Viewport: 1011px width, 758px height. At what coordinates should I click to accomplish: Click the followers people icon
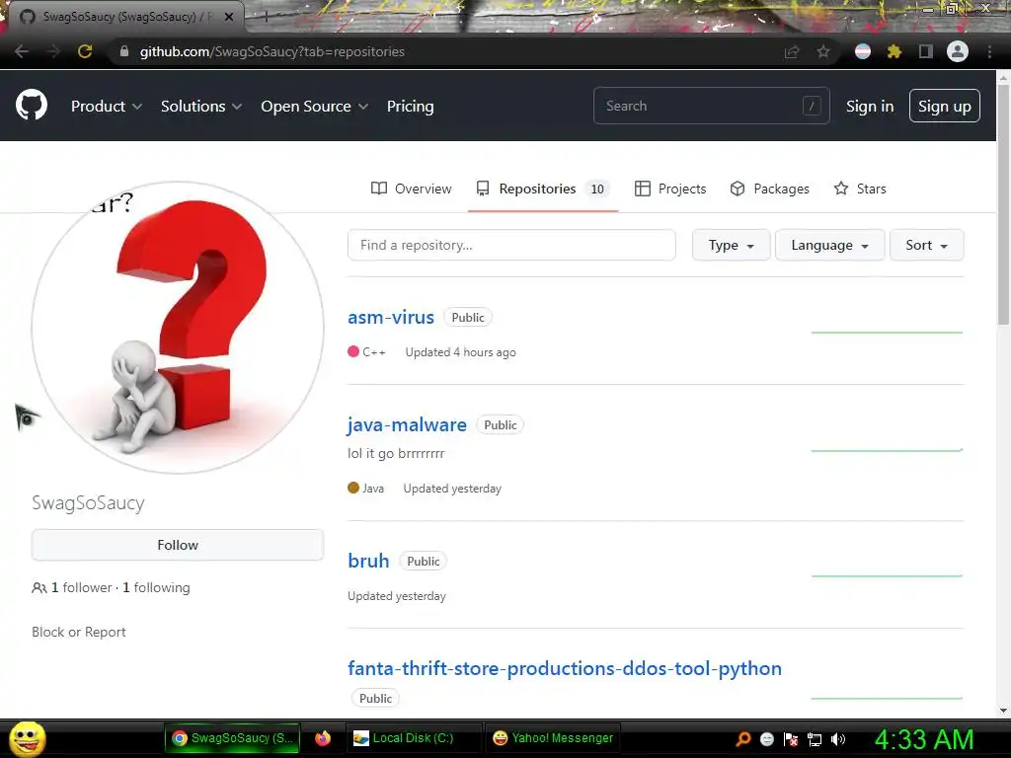point(39,588)
